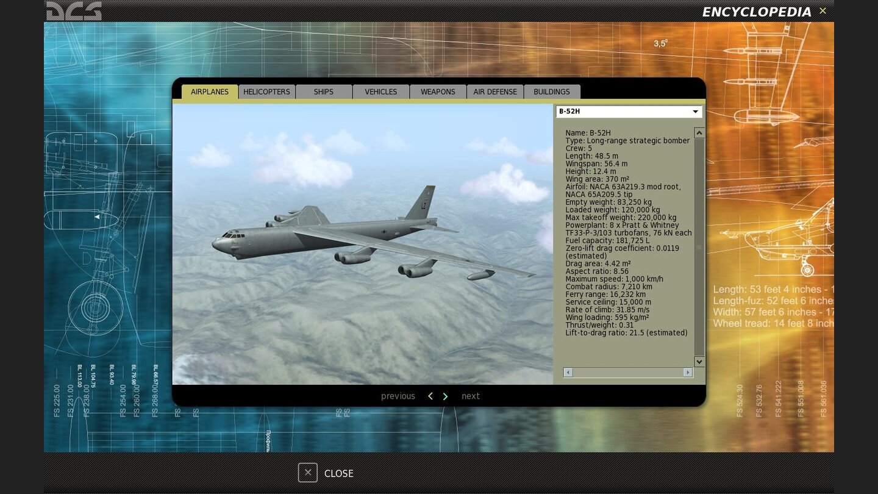
Task: Click the vertical scrollbar thumb
Action: 699,247
